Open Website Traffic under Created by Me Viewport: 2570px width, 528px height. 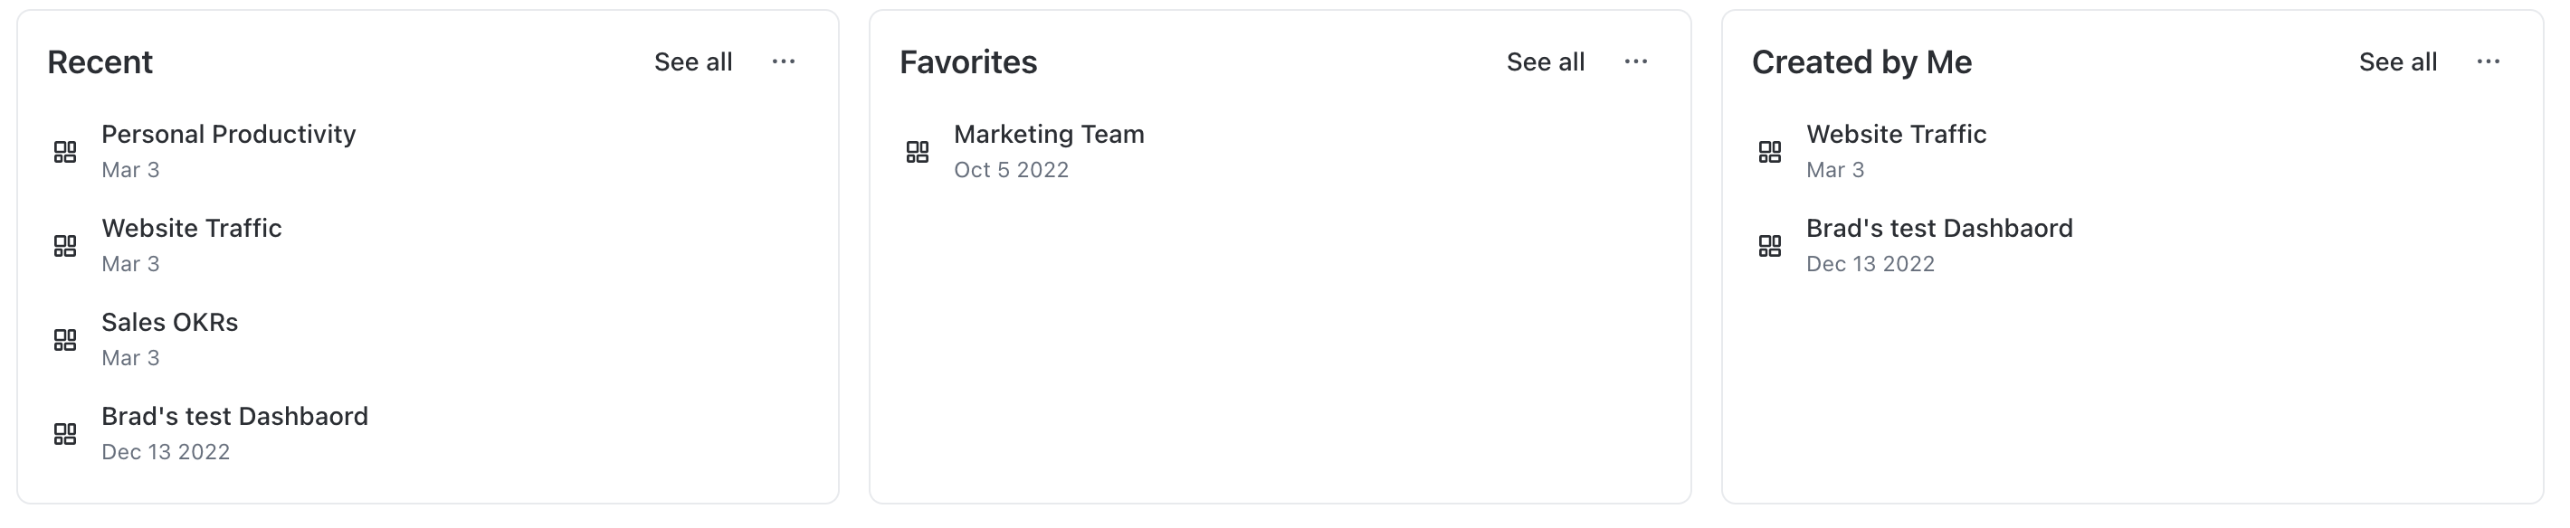pos(1896,135)
